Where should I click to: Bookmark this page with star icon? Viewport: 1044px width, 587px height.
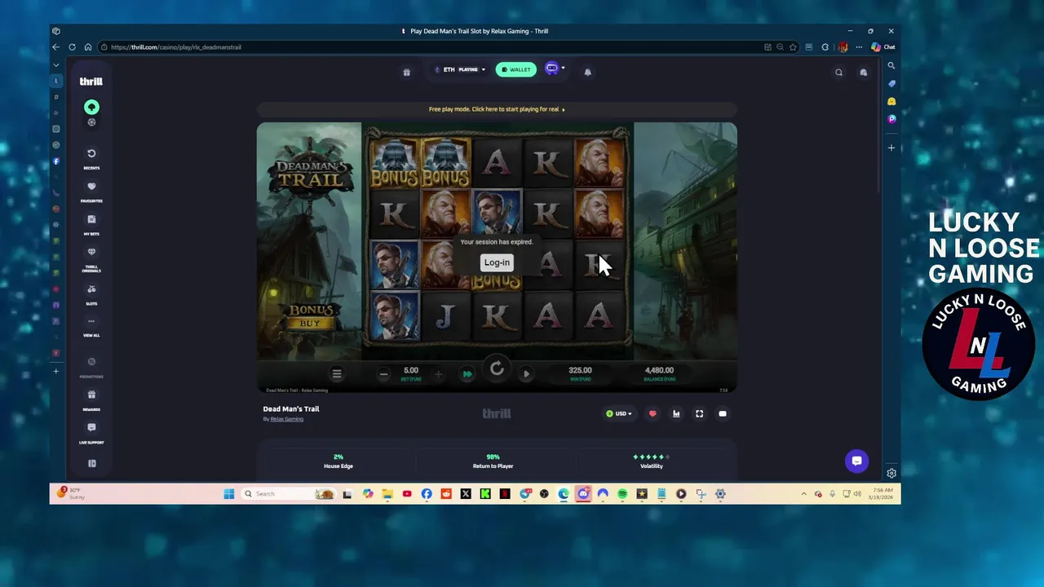(x=792, y=47)
